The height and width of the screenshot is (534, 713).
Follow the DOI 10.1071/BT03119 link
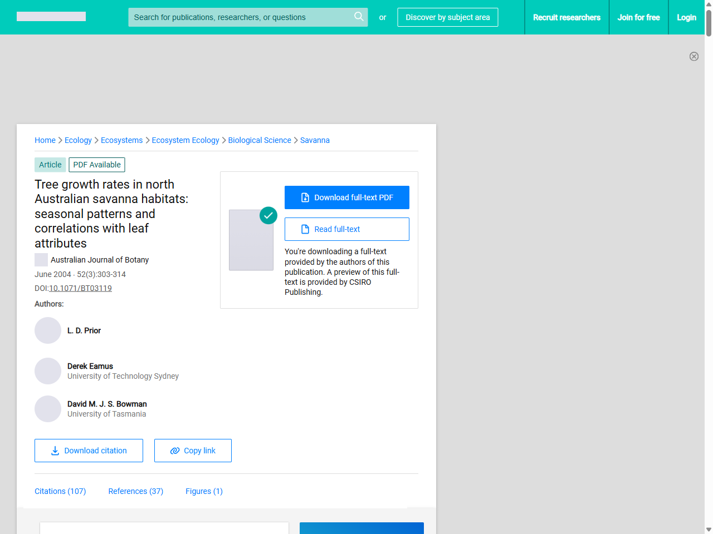click(x=80, y=288)
